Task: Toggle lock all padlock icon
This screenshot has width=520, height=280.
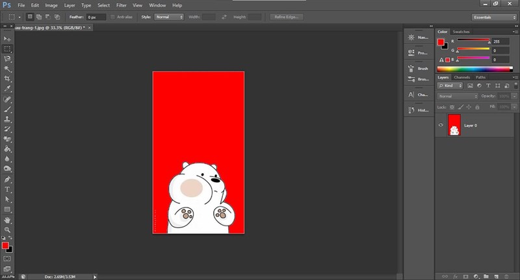Action: click(477, 107)
